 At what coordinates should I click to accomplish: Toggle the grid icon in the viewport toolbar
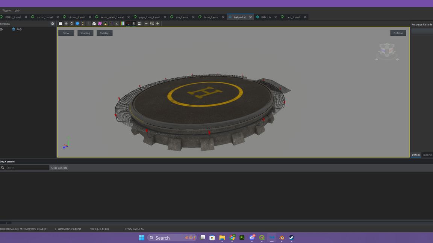pyautogui.click(x=60, y=24)
